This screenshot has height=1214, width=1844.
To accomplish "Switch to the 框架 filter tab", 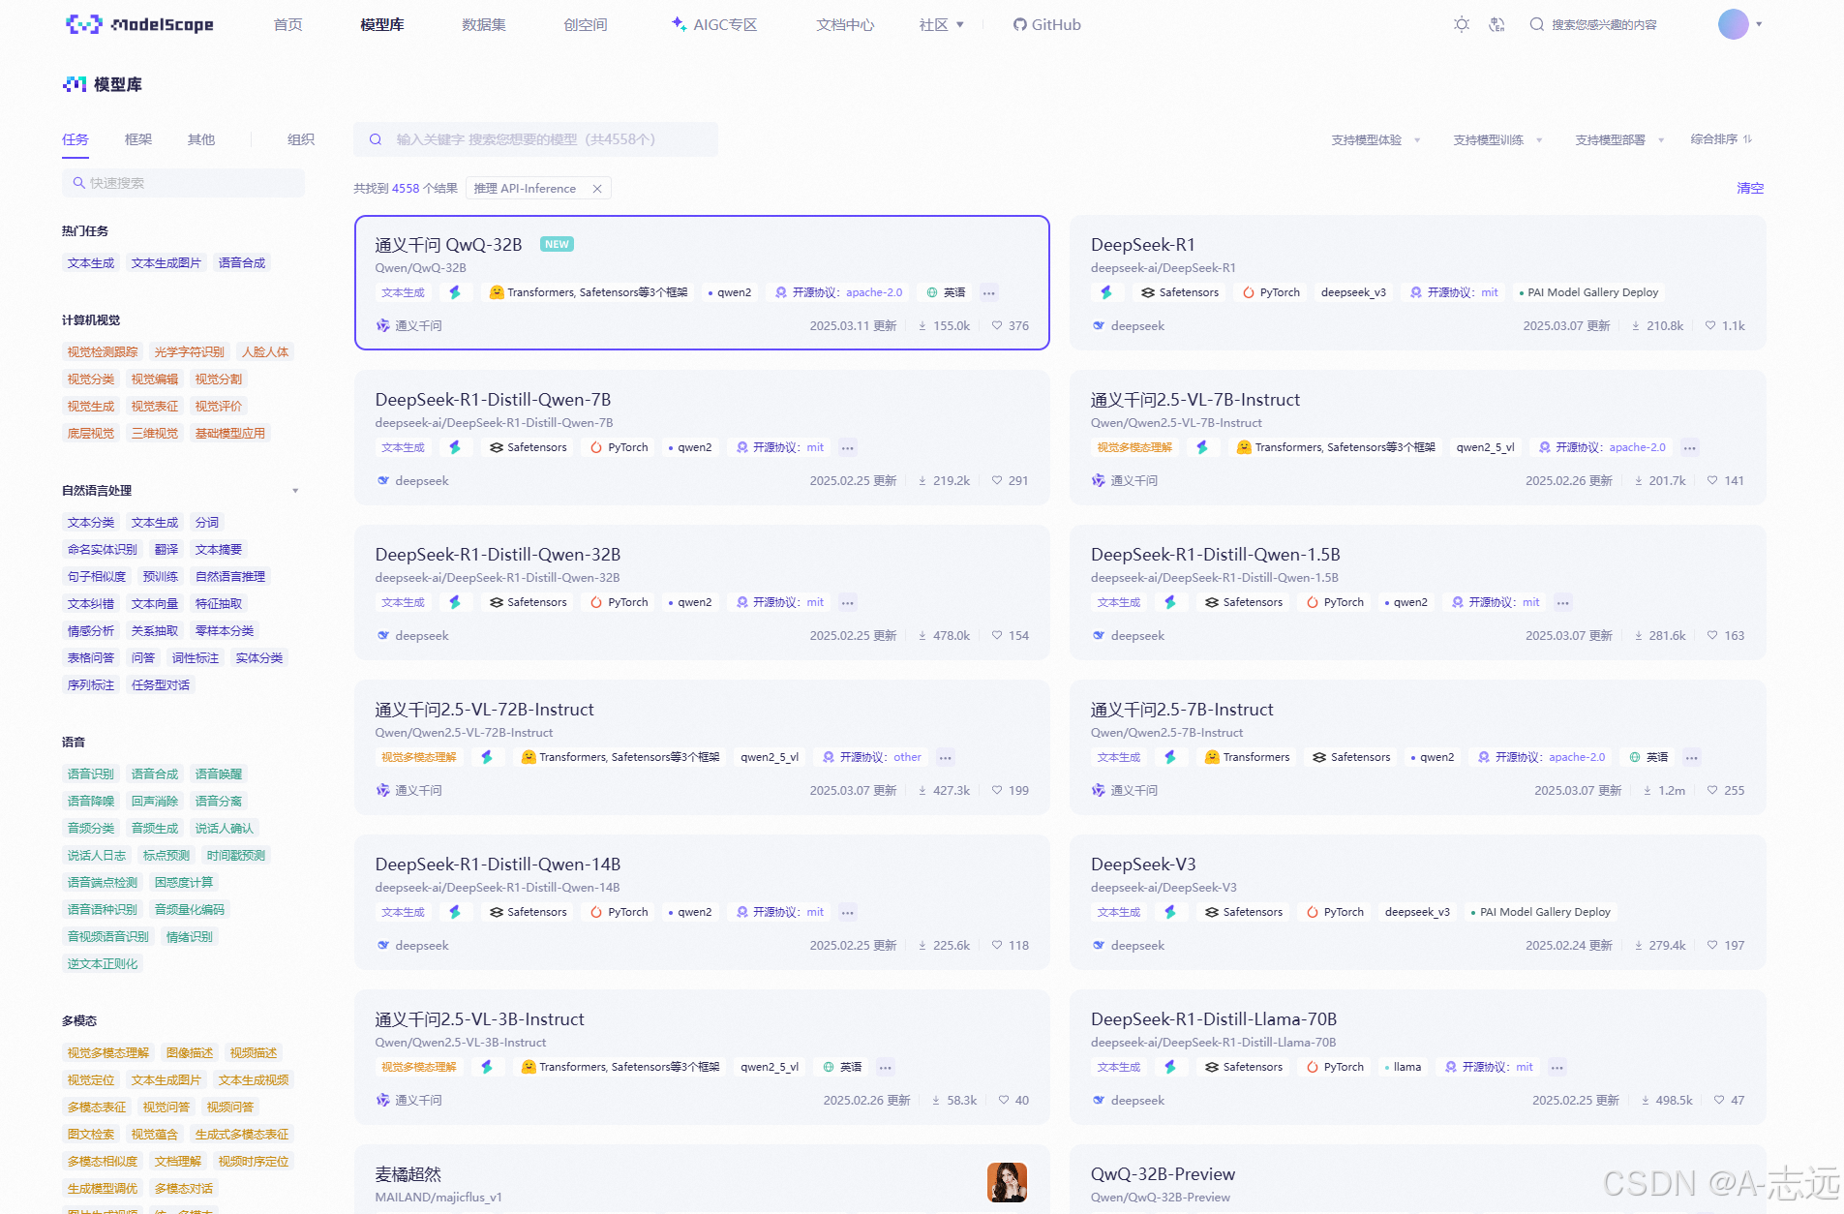I will (138, 139).
